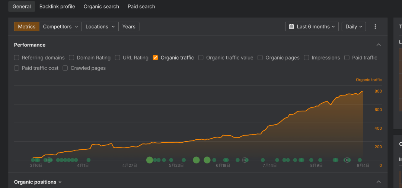Enable the Referring domains checkbox
The height and width of the screenshot is (188, 402).
click(17, 58)
